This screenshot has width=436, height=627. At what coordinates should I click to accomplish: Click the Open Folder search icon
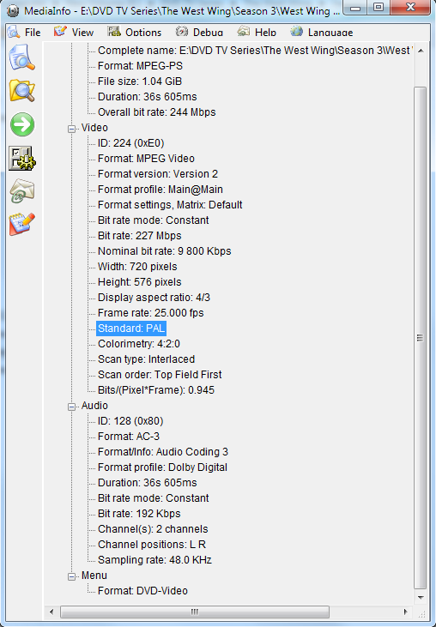click(22, 91)
